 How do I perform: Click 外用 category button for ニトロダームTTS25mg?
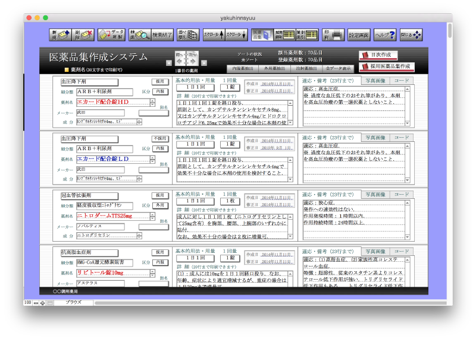(x=160, y=205)
